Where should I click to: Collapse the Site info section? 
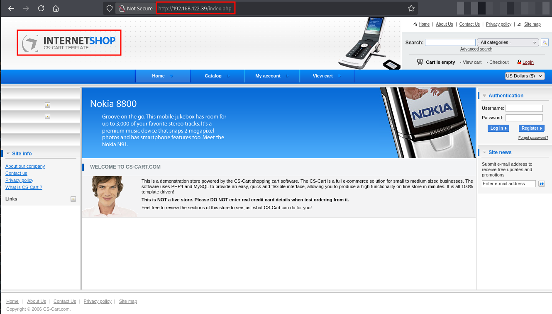[8, 153]
